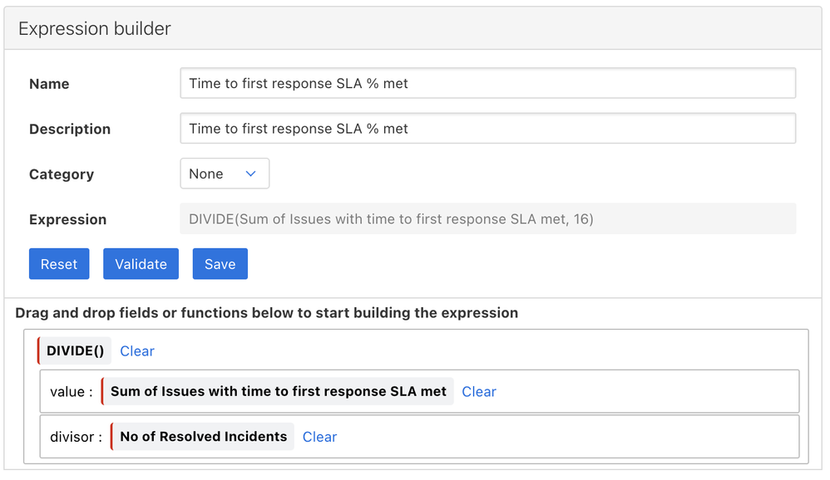Viewport: 830px width, 480px height.
Task: Open the Category dropdown showing None
Action: pyautogui.click(x=225, y=174)
